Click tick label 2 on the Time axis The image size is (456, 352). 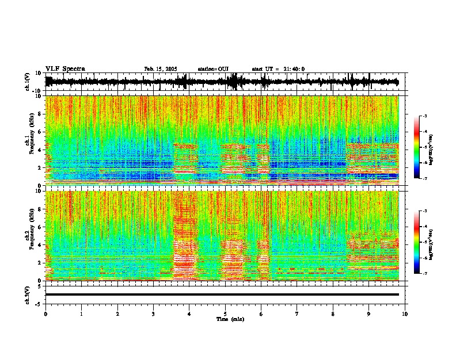[117, 314]
